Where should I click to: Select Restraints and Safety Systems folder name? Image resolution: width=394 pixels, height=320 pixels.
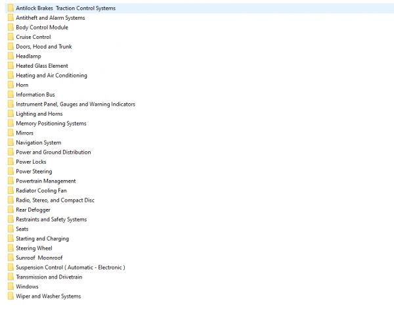tap(51, 219)
